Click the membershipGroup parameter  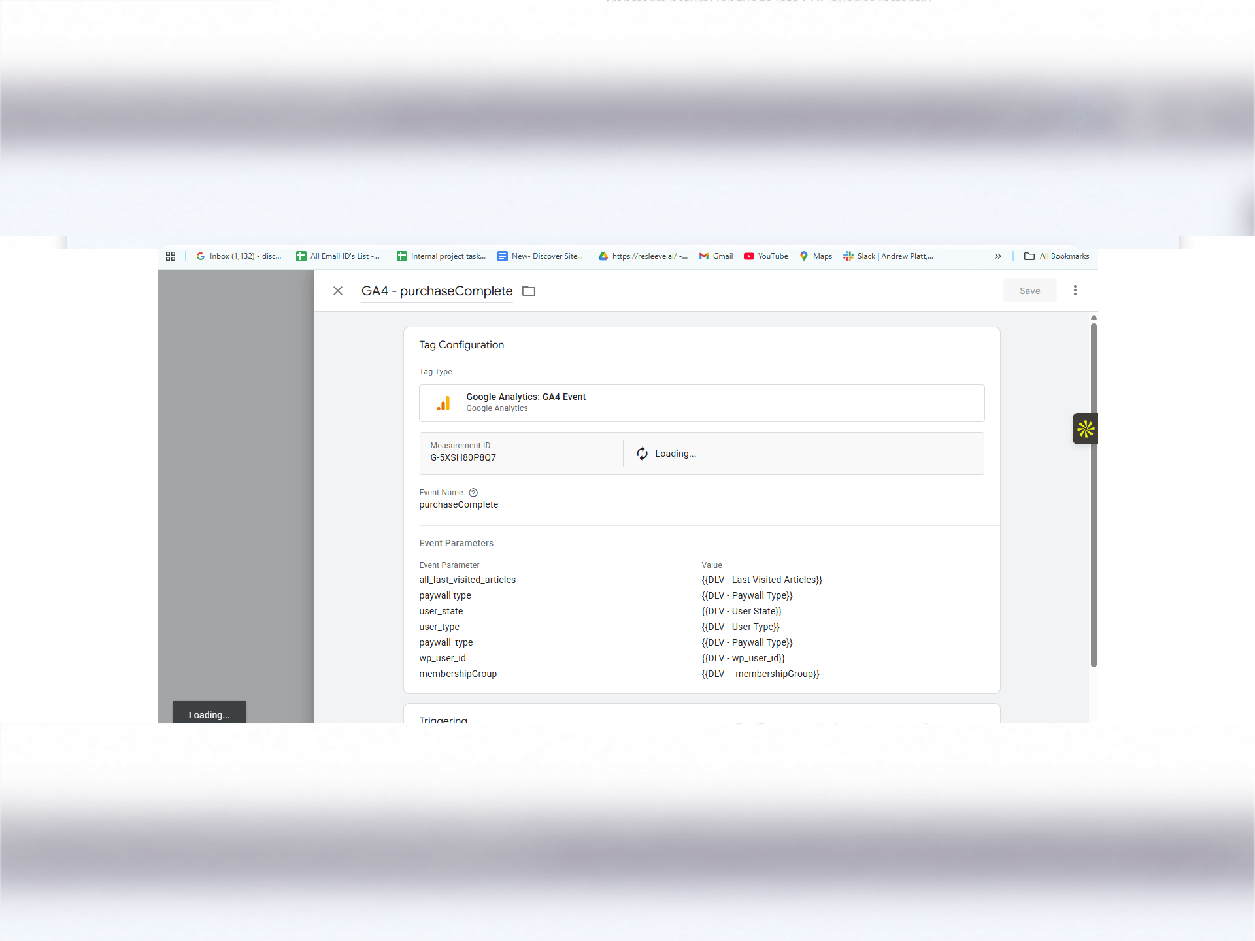[x=458, y=674]
